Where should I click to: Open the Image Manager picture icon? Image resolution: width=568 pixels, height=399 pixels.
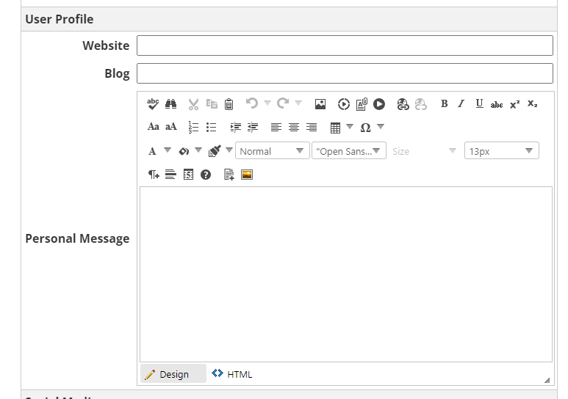(320, 104)
